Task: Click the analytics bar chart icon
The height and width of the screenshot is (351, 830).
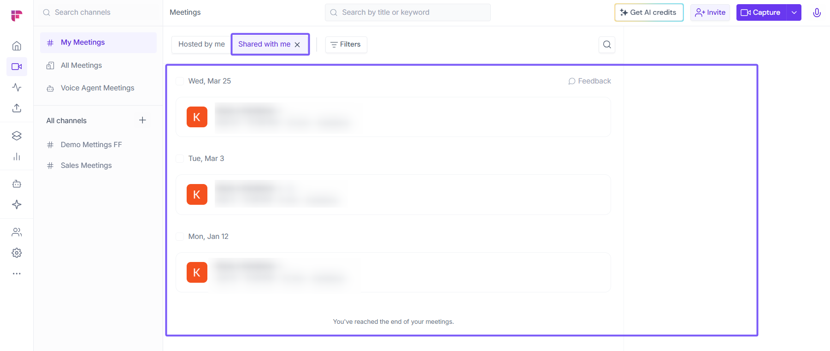Action: [17, 157]
